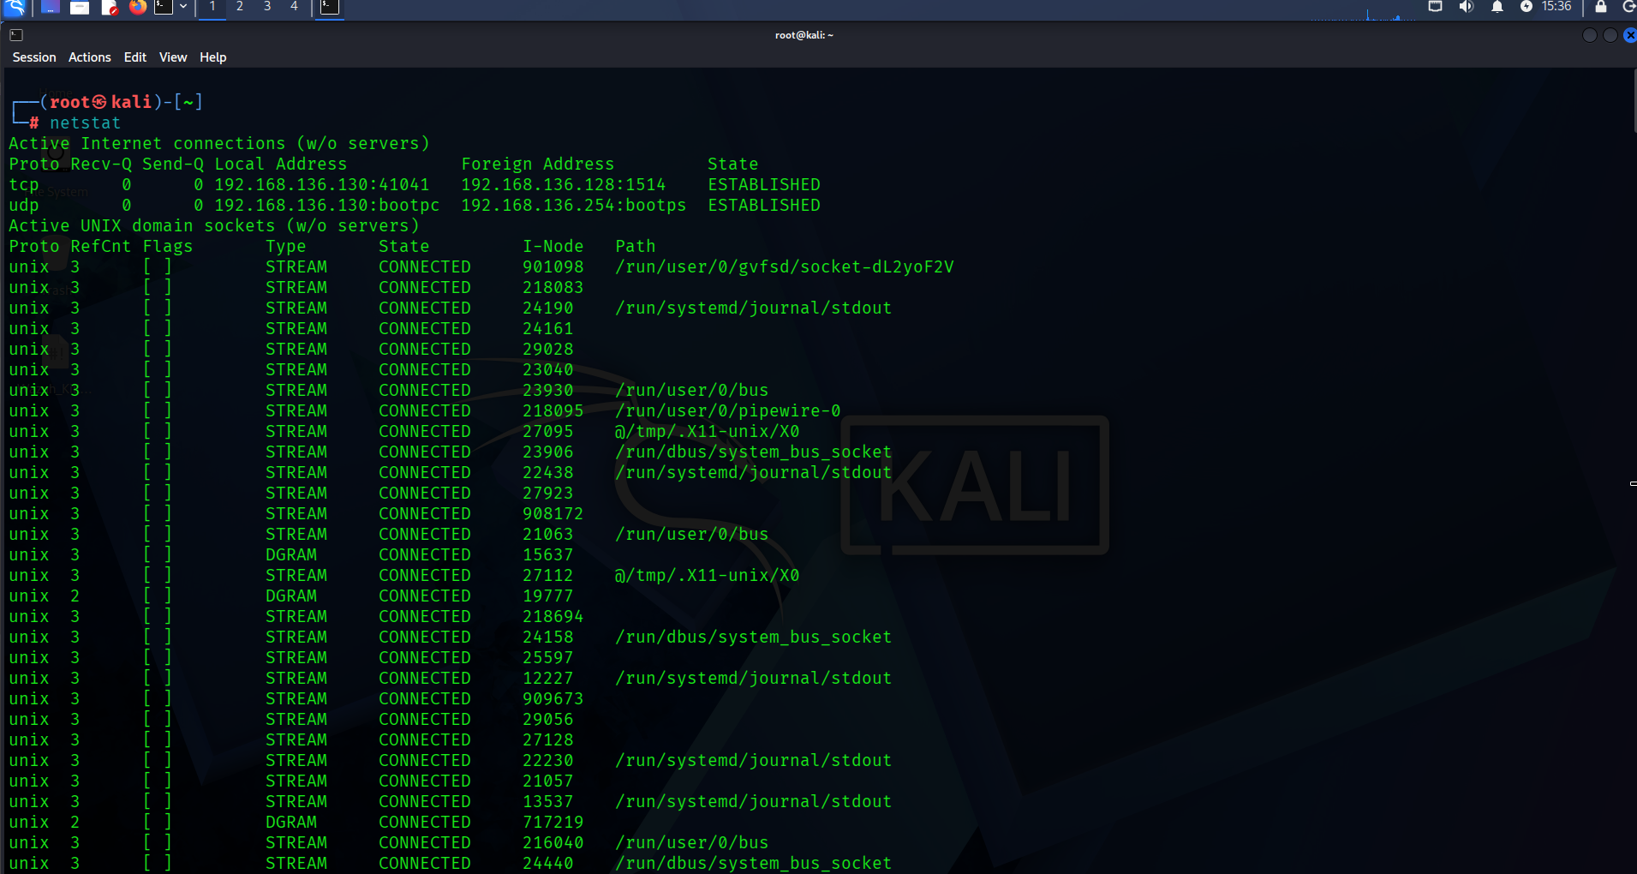
Task: Open the text editor launcher in the panel
Action: (x=110, y=8)
